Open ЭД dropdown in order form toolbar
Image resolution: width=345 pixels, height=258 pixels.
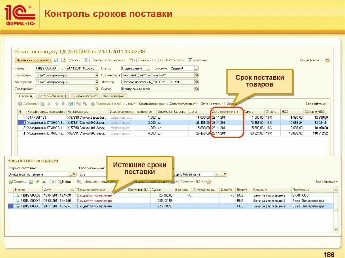pos(158,60)
